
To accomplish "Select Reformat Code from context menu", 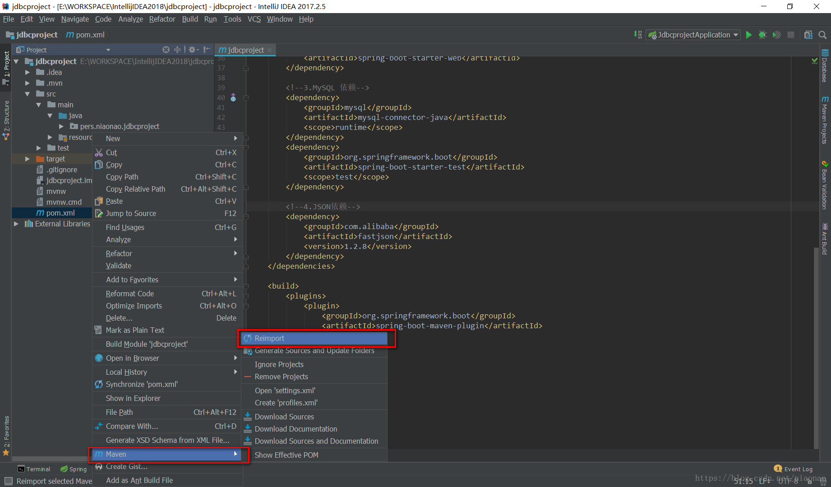I will 167,294.
